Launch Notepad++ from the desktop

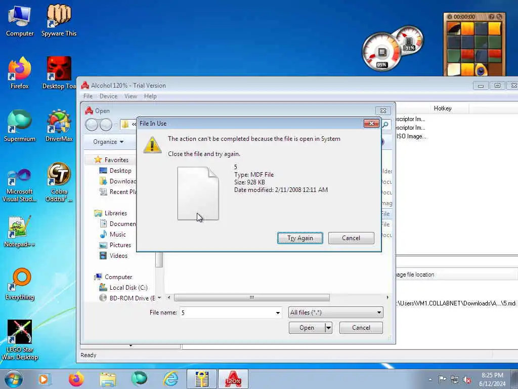coord(20,231)
